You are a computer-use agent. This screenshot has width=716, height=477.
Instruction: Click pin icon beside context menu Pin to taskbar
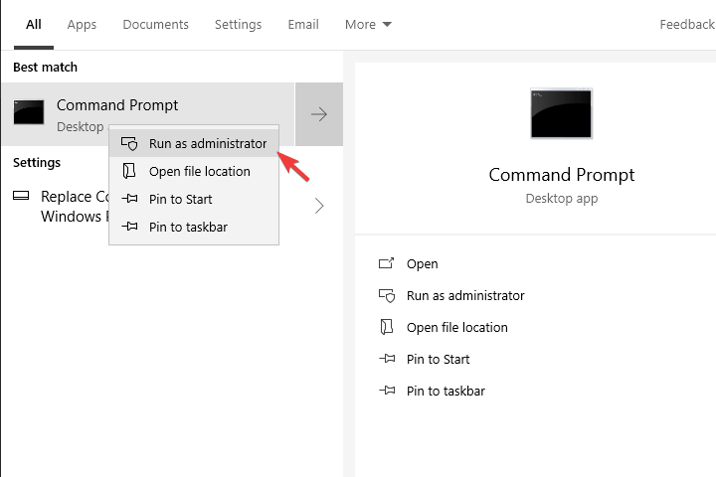coord(129,227)
